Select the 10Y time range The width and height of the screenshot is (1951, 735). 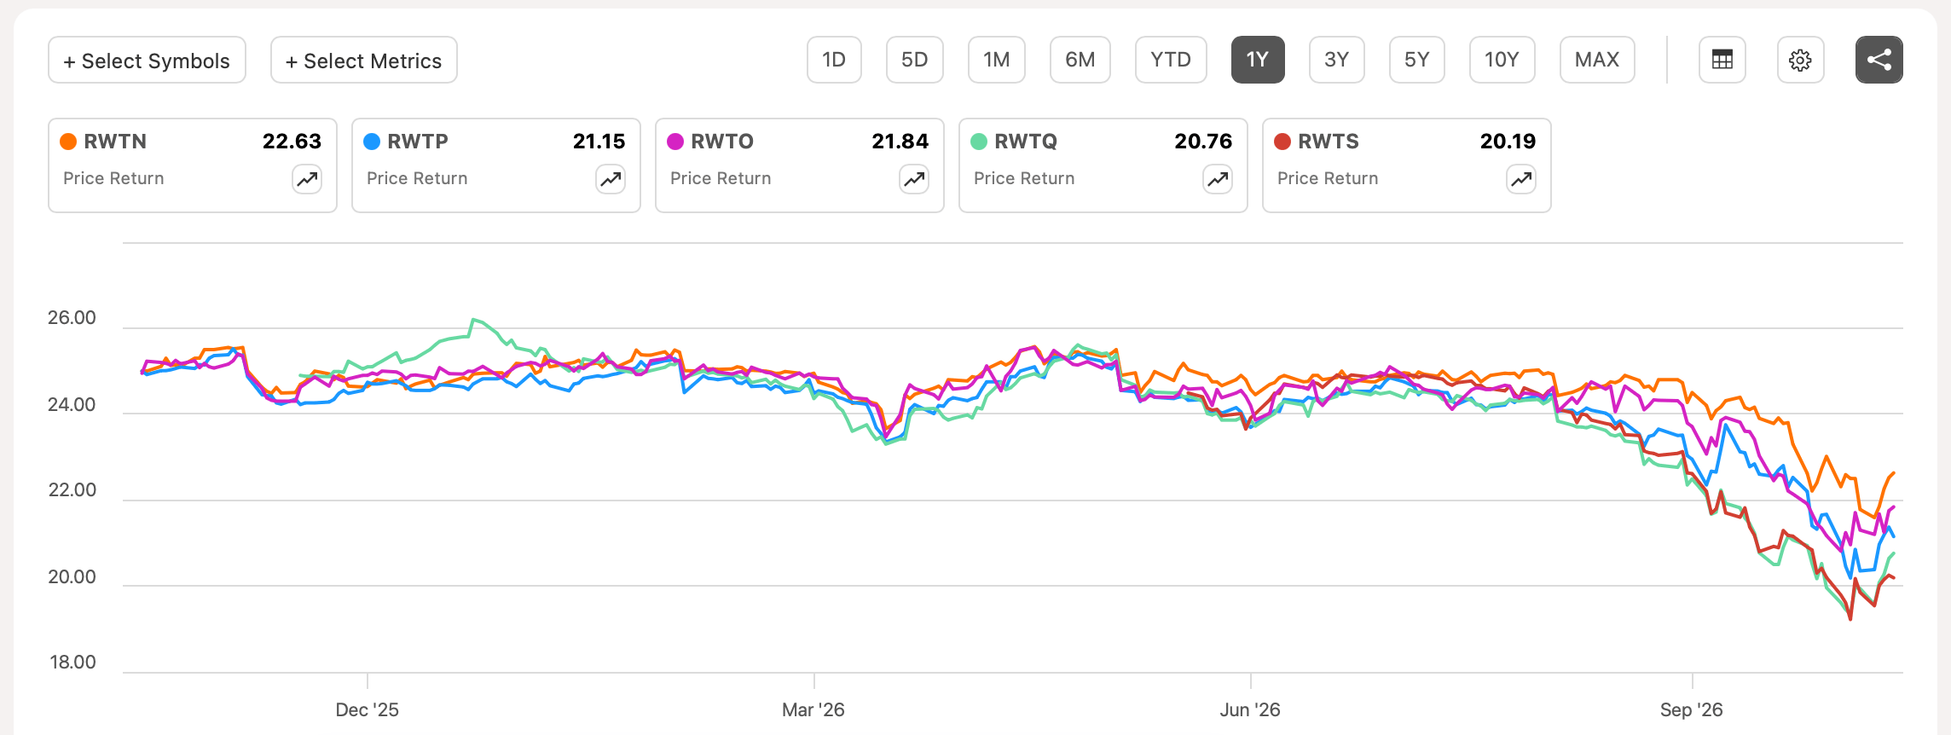tap(1502, 60)
